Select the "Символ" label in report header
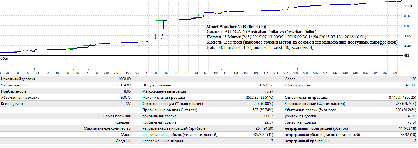Viewport: 418px width, 148px height. [x=214, y=32]
